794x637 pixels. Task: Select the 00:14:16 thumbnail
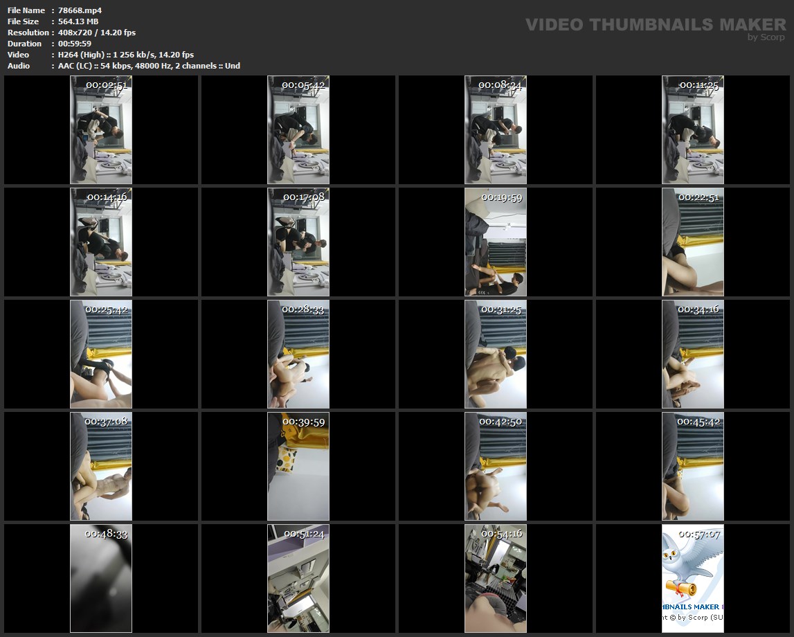(101, 242)
